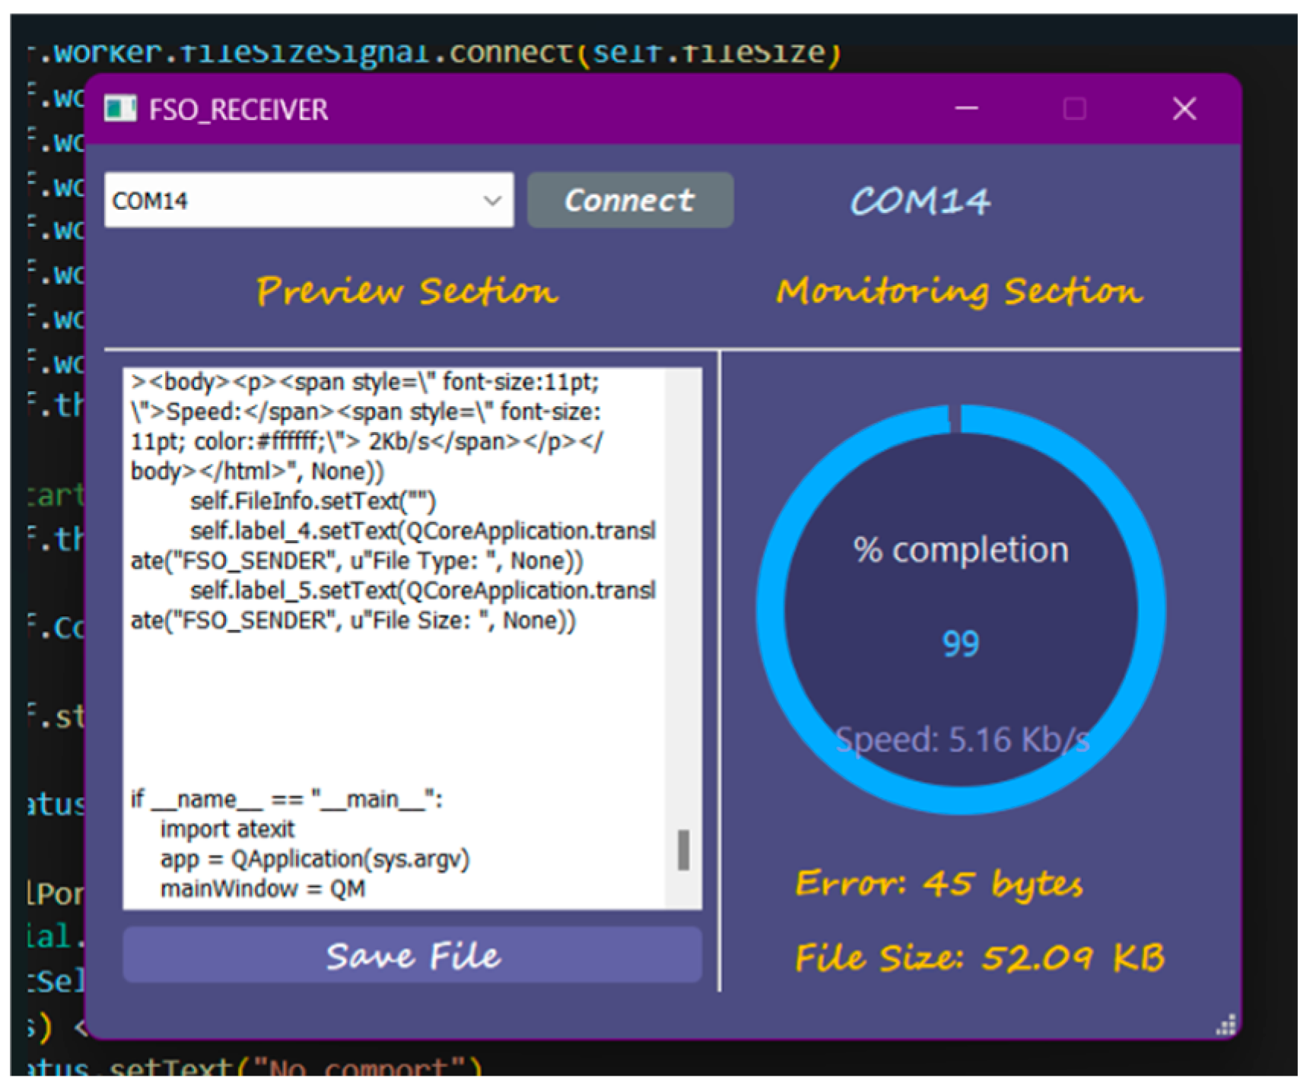Click the 'app = QApplication(sys.argv)' line

point(315,859)
